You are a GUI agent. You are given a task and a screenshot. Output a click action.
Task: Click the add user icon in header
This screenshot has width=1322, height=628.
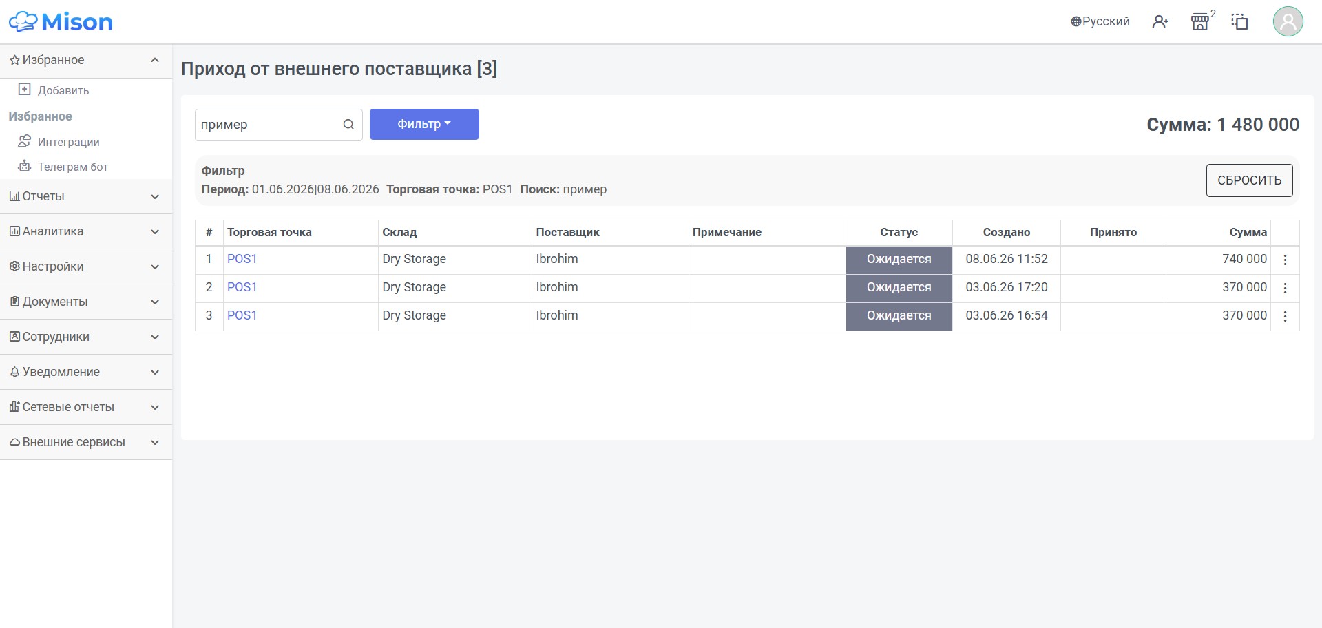point(1160,22)
